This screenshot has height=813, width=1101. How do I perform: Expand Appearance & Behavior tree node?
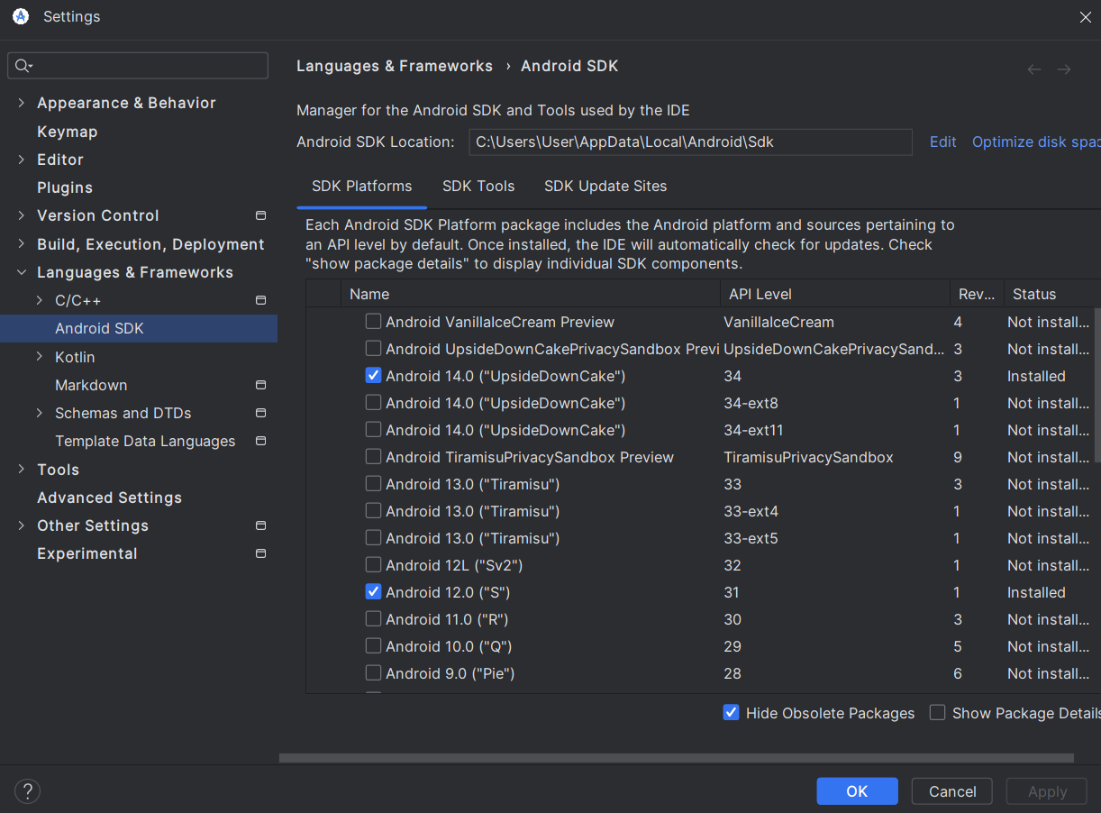pyautogui.click(x=21, y=103)
